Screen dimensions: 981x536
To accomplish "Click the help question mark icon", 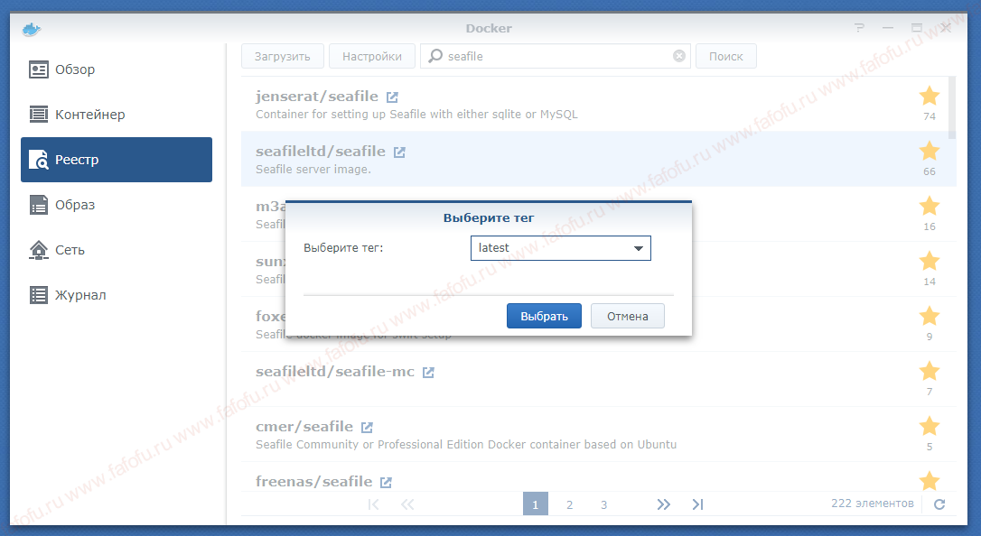I will (x=859, y=28).
